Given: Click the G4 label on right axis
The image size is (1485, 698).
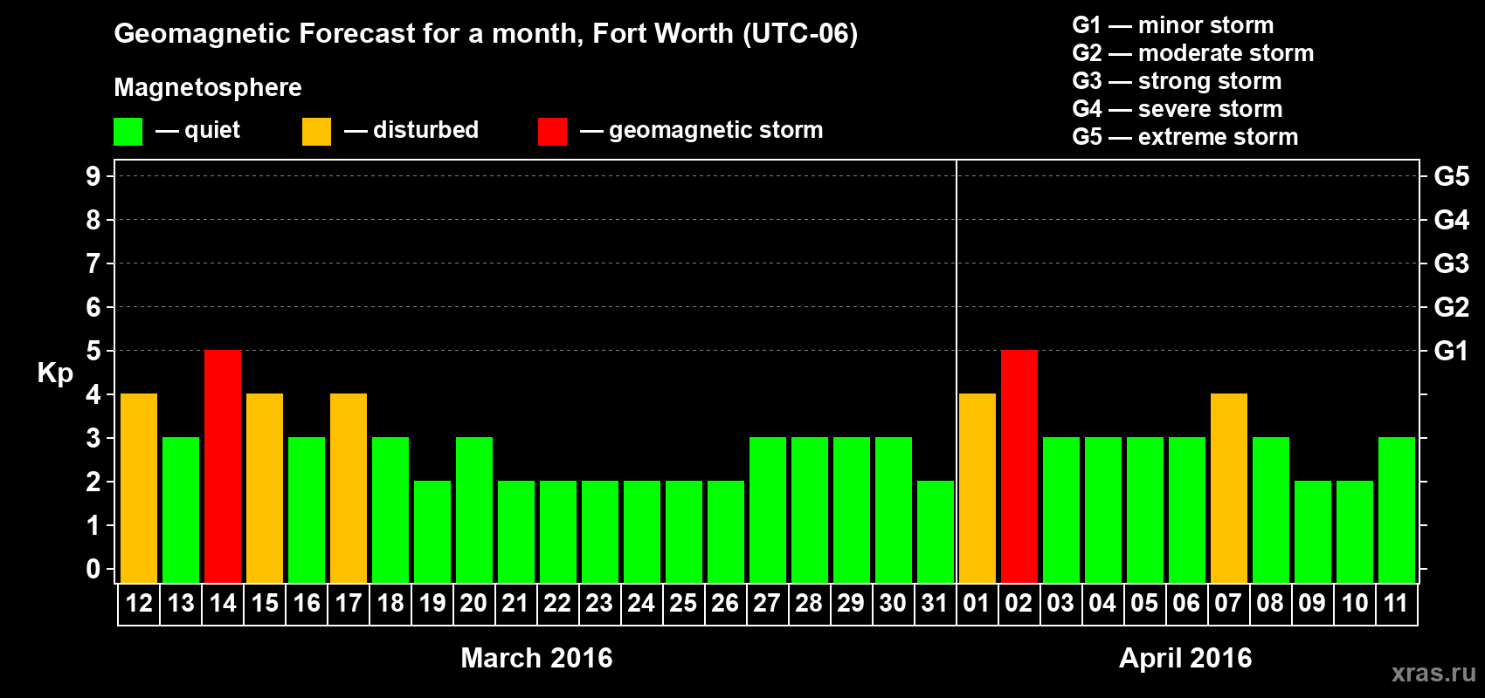Looking at the screenshot, I should 1451,220.
